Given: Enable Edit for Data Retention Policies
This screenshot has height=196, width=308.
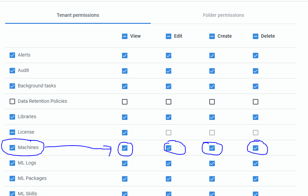Looking at the screenshot, I should coord(169,102).
